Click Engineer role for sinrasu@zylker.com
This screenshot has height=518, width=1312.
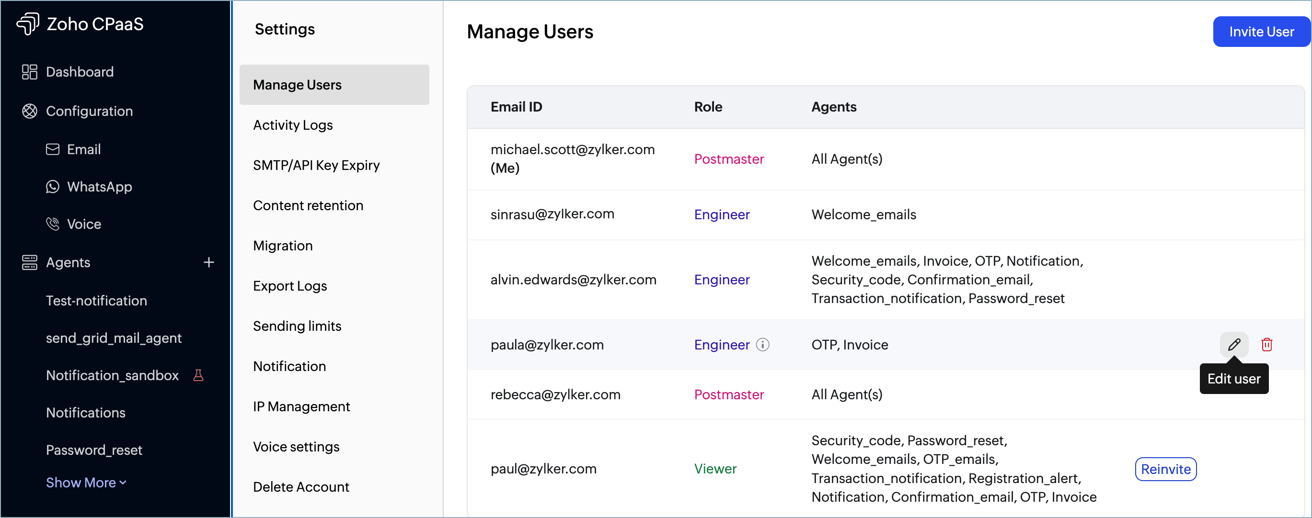(722, 214)
